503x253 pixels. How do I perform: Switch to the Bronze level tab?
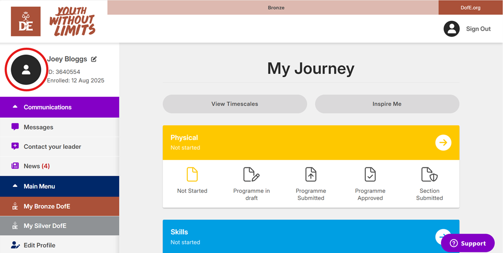(276, 8)
